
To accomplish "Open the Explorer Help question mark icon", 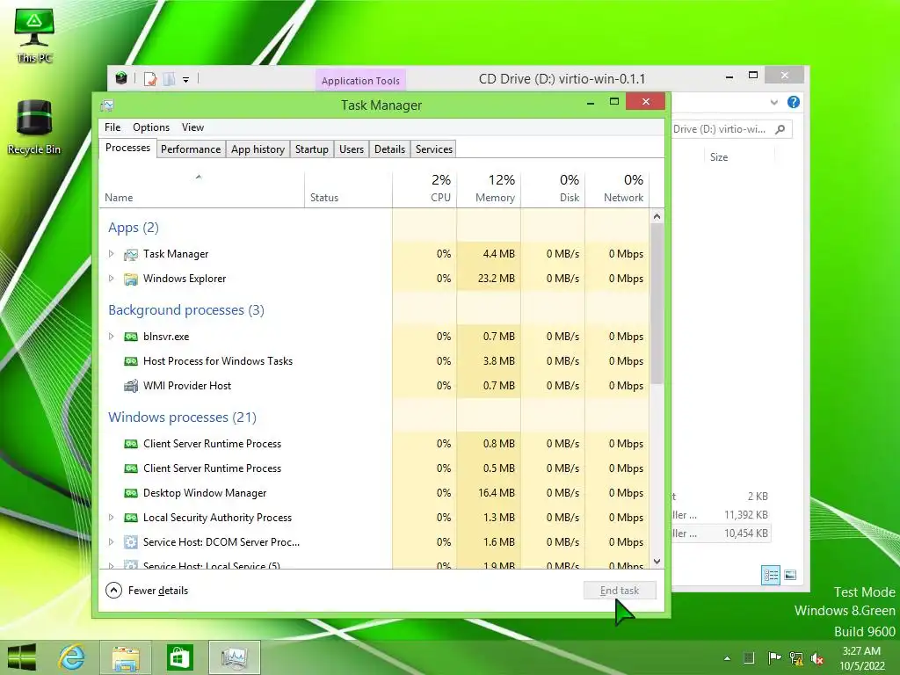I will (x=794, y=102).
